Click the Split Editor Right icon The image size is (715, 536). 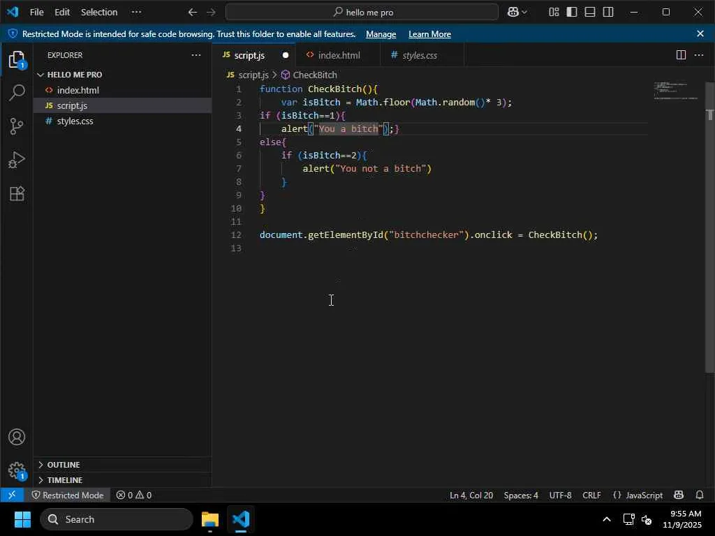[x=681, y=55]
